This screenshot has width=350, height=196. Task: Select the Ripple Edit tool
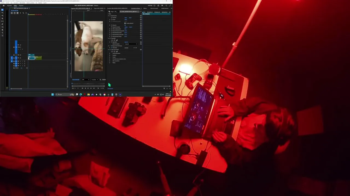[2, 16]
